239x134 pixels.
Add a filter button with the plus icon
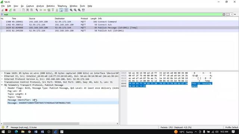point(235,15)
